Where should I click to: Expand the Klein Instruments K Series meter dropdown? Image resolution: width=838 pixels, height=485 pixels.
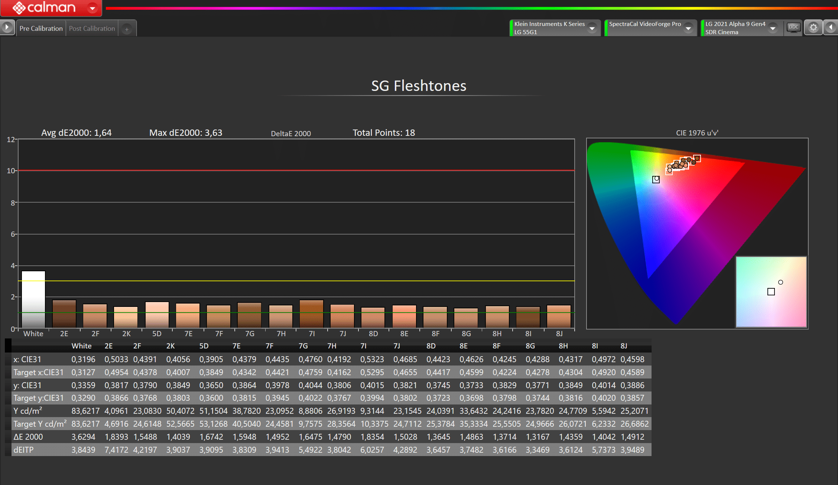click(592, 28)
